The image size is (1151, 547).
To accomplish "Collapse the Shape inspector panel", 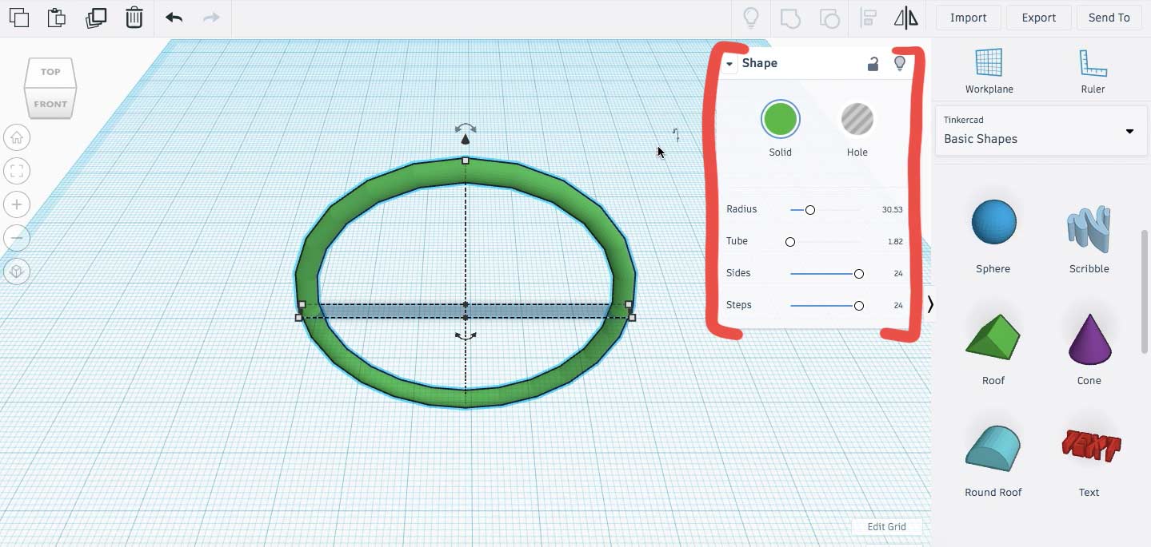I will click(x=729, y=64).
